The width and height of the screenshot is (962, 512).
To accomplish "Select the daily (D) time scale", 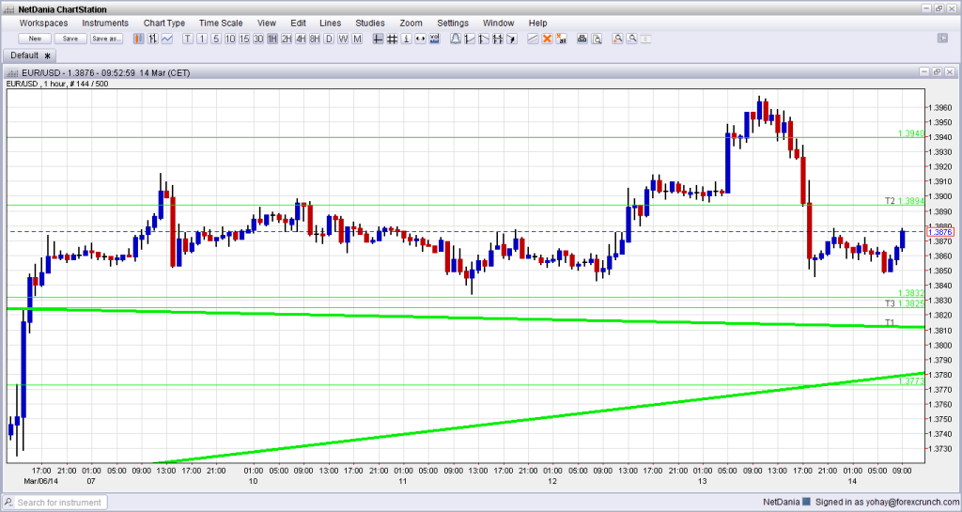I will coord(329,39).
